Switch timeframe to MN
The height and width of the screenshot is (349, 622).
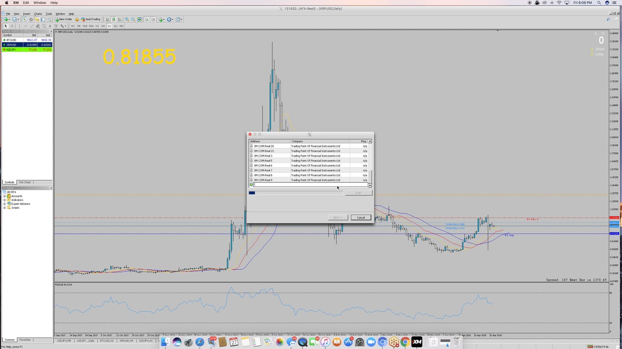(x=121, y=26)
